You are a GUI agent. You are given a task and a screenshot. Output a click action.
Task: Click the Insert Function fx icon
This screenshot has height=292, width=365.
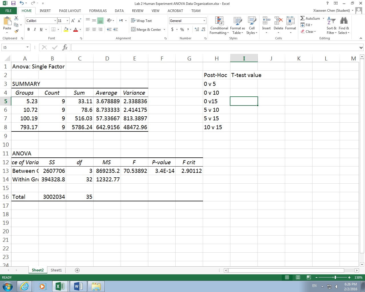pyautogui.click(x=65, y=47)
